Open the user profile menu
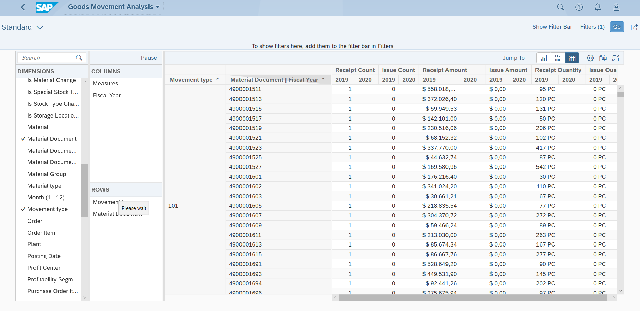The width and height of the screenshot is (640, 311). [x=616, y=7]
